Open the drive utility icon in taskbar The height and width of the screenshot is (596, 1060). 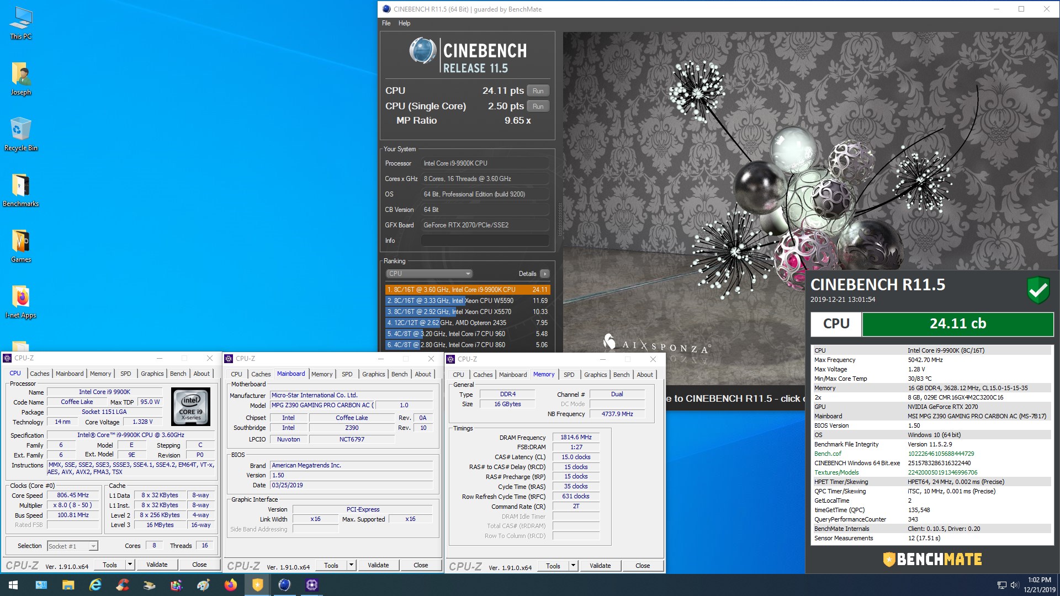(149, 585)
